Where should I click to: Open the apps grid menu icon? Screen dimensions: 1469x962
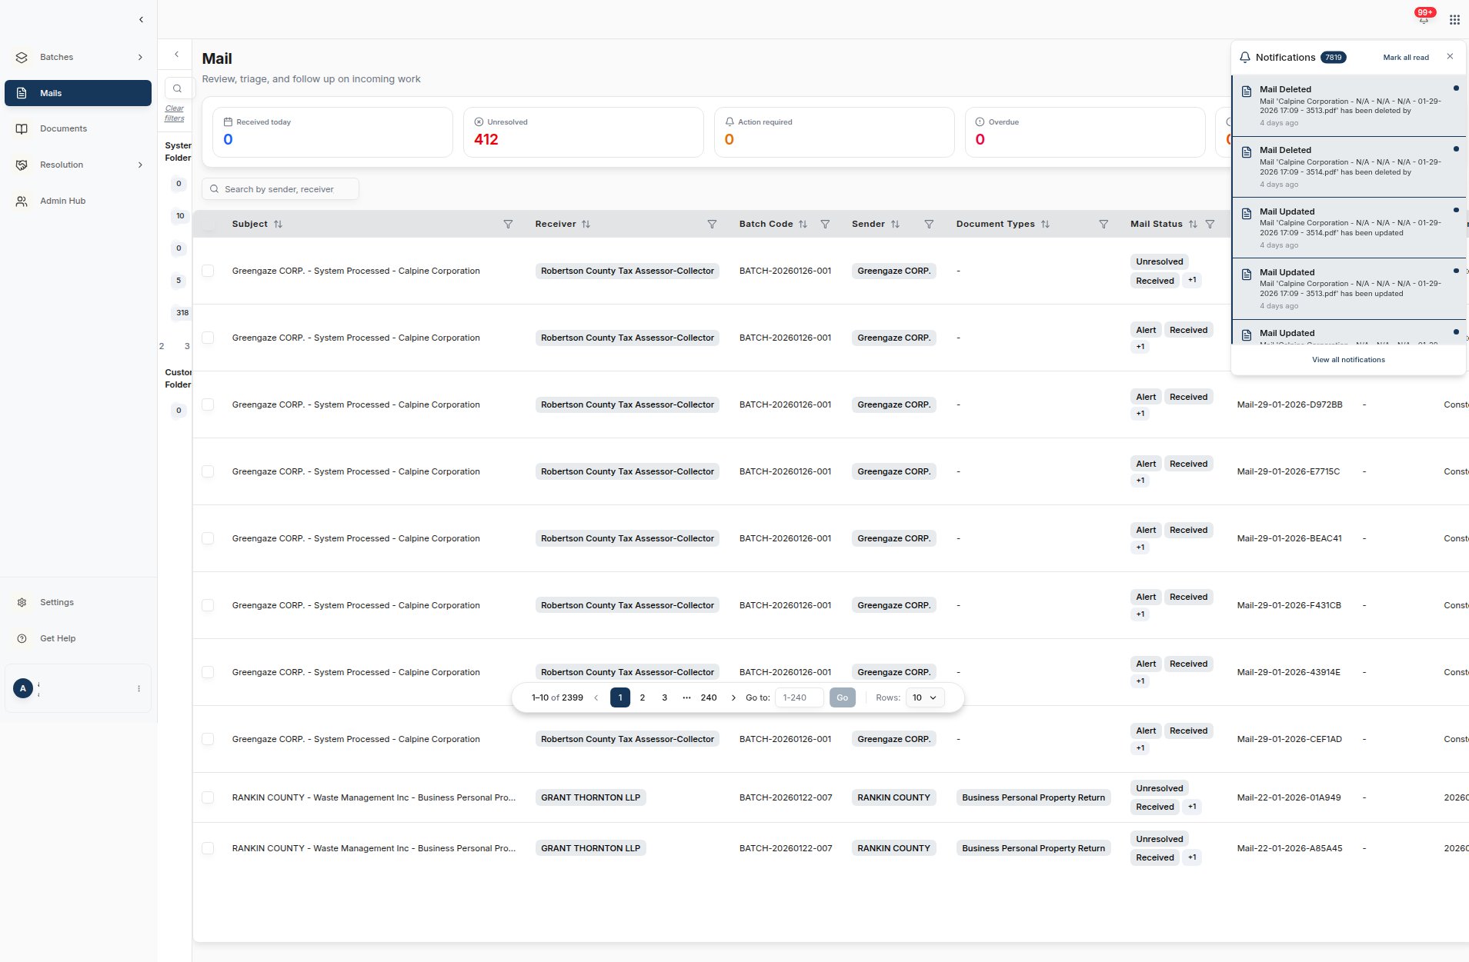click(1454, 19)
